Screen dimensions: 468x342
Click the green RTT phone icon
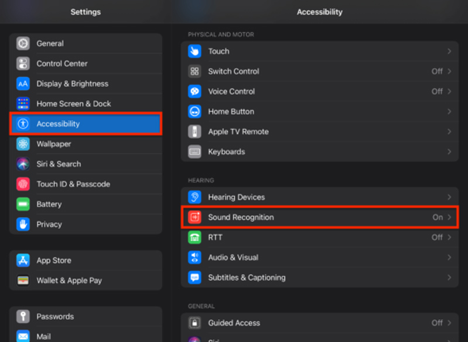pyautogui.click(x=194, y=237)
